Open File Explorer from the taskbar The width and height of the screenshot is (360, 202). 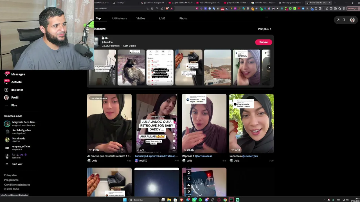point(169,200)
